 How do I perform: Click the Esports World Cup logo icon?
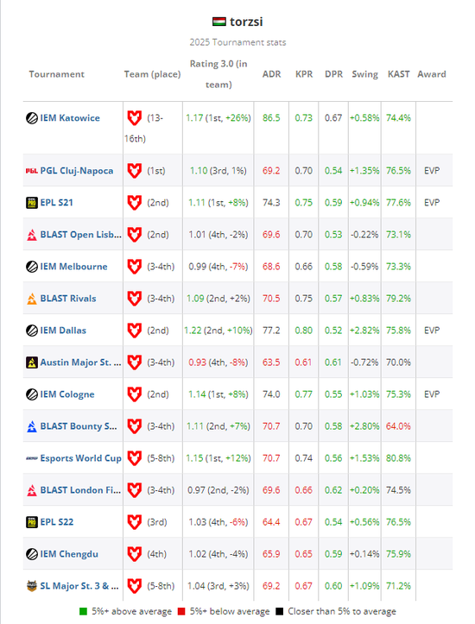(32, 458)
